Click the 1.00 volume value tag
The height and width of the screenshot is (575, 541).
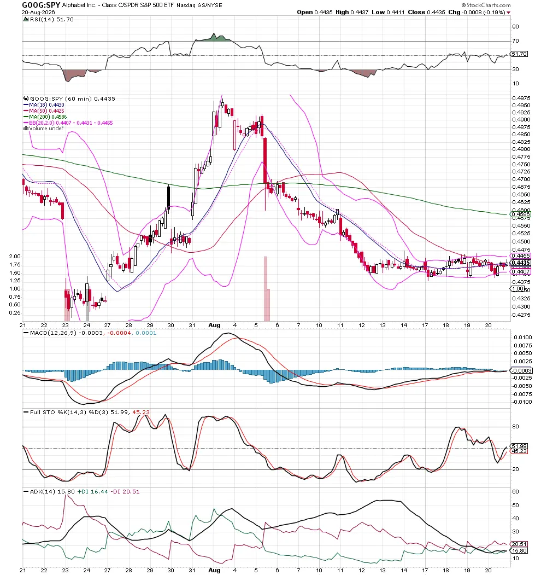click(x=518, y=289)
